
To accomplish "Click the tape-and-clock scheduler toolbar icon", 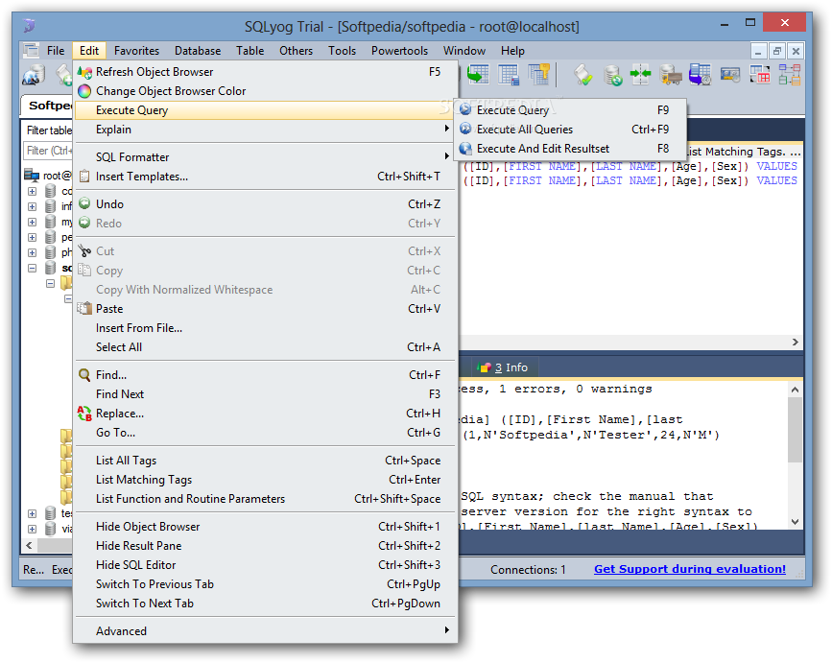I will click(x=730, y=74).
